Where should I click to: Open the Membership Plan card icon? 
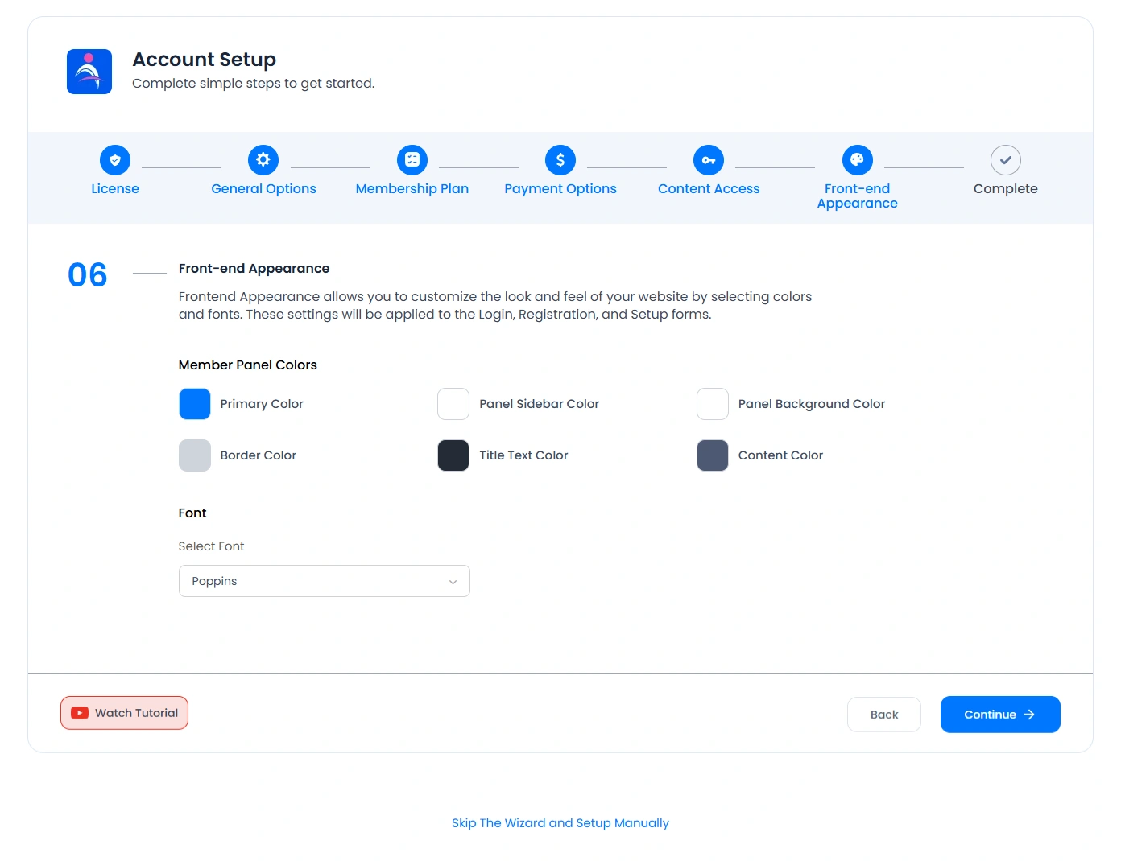pyautogui.click(x=412, y=159)
